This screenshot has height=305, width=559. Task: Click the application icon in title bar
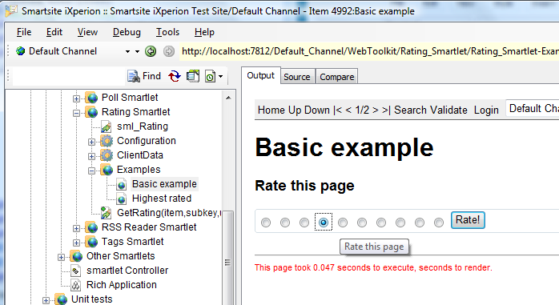click(x=10, y=11)
